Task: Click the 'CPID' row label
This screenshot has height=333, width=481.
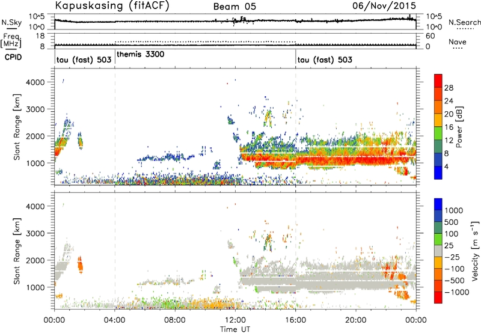Action: point(13,57)
